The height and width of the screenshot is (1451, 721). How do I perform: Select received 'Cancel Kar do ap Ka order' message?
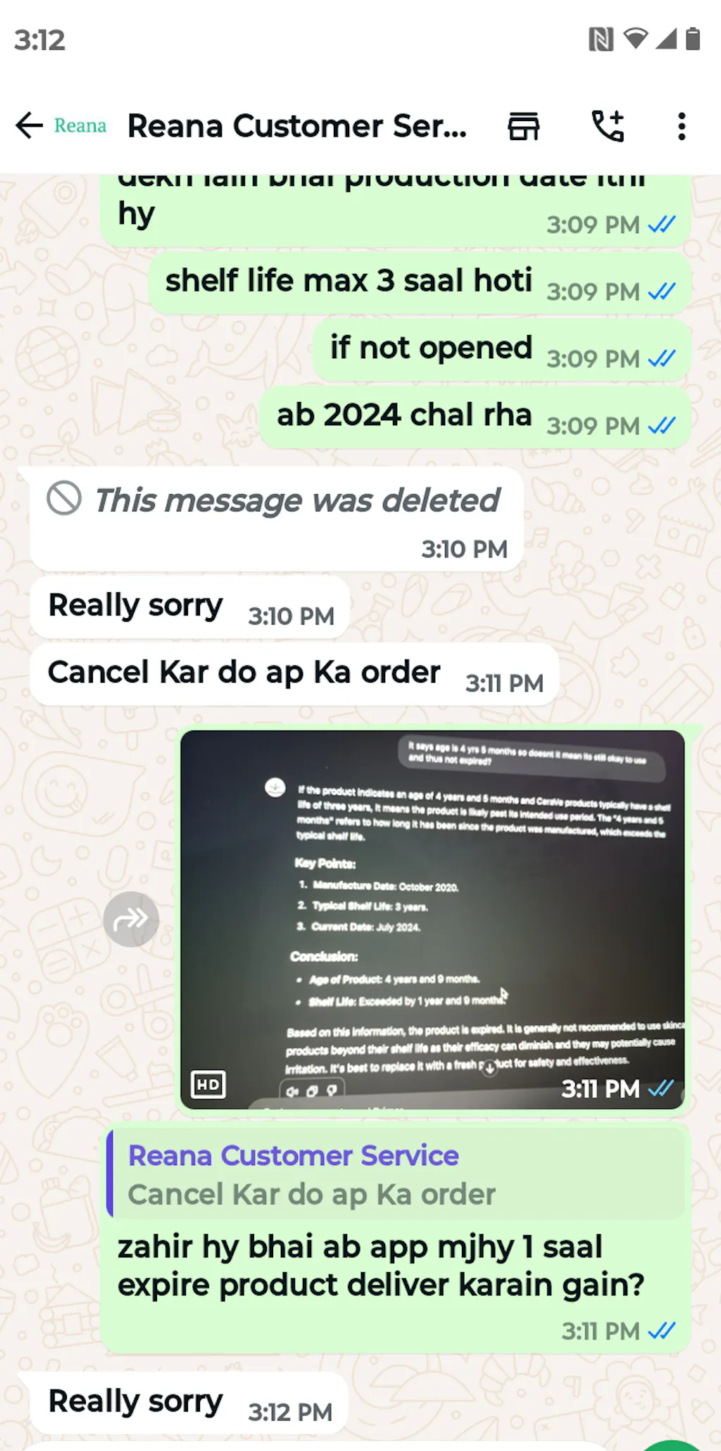pyautogui.click(x=294, y=674)
